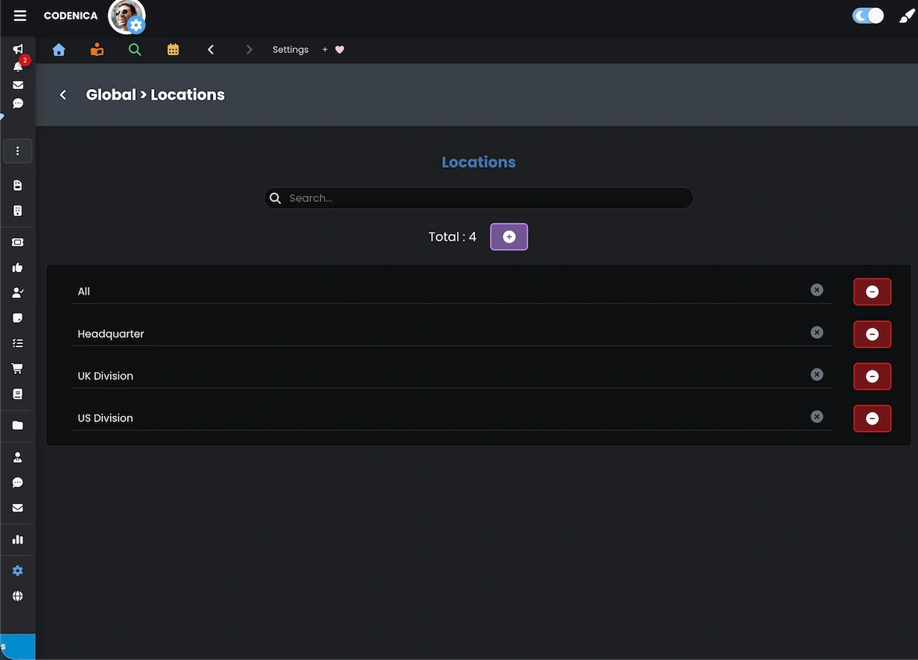Open the theme brush tool at top right
The height and width of the screenshot is (660, 918).
pyautogui.click(x=906, y=15)
